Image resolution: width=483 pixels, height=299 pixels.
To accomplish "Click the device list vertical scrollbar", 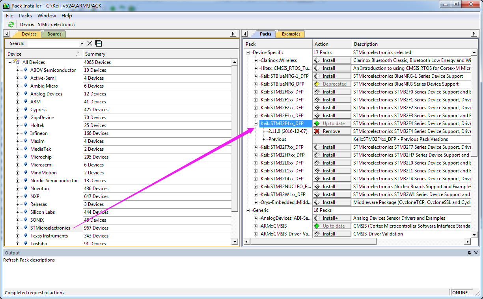I will point(235,151).
